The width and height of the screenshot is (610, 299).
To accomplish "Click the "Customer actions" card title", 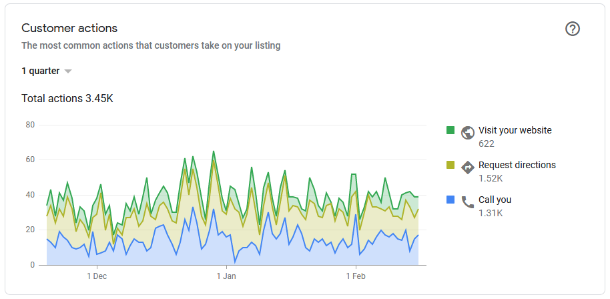I will 69,28.
